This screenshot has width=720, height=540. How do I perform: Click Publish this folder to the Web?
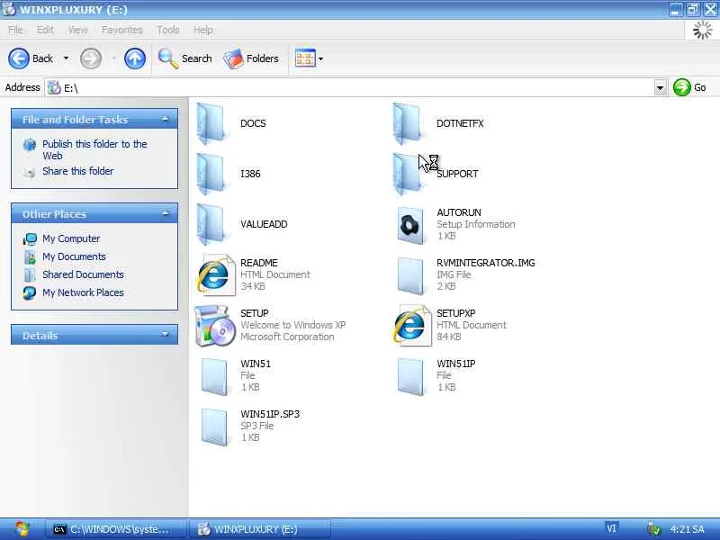[94, 149]
